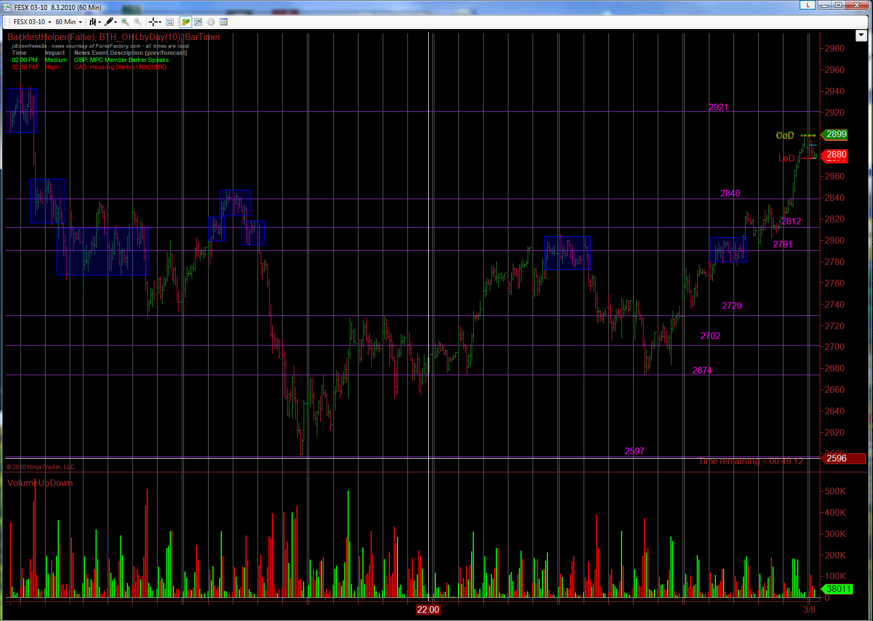Image resolution: width=873 pixels, height=621 pixels.
Task: Click the 2702 magenta level label
Action: (710, 336)
